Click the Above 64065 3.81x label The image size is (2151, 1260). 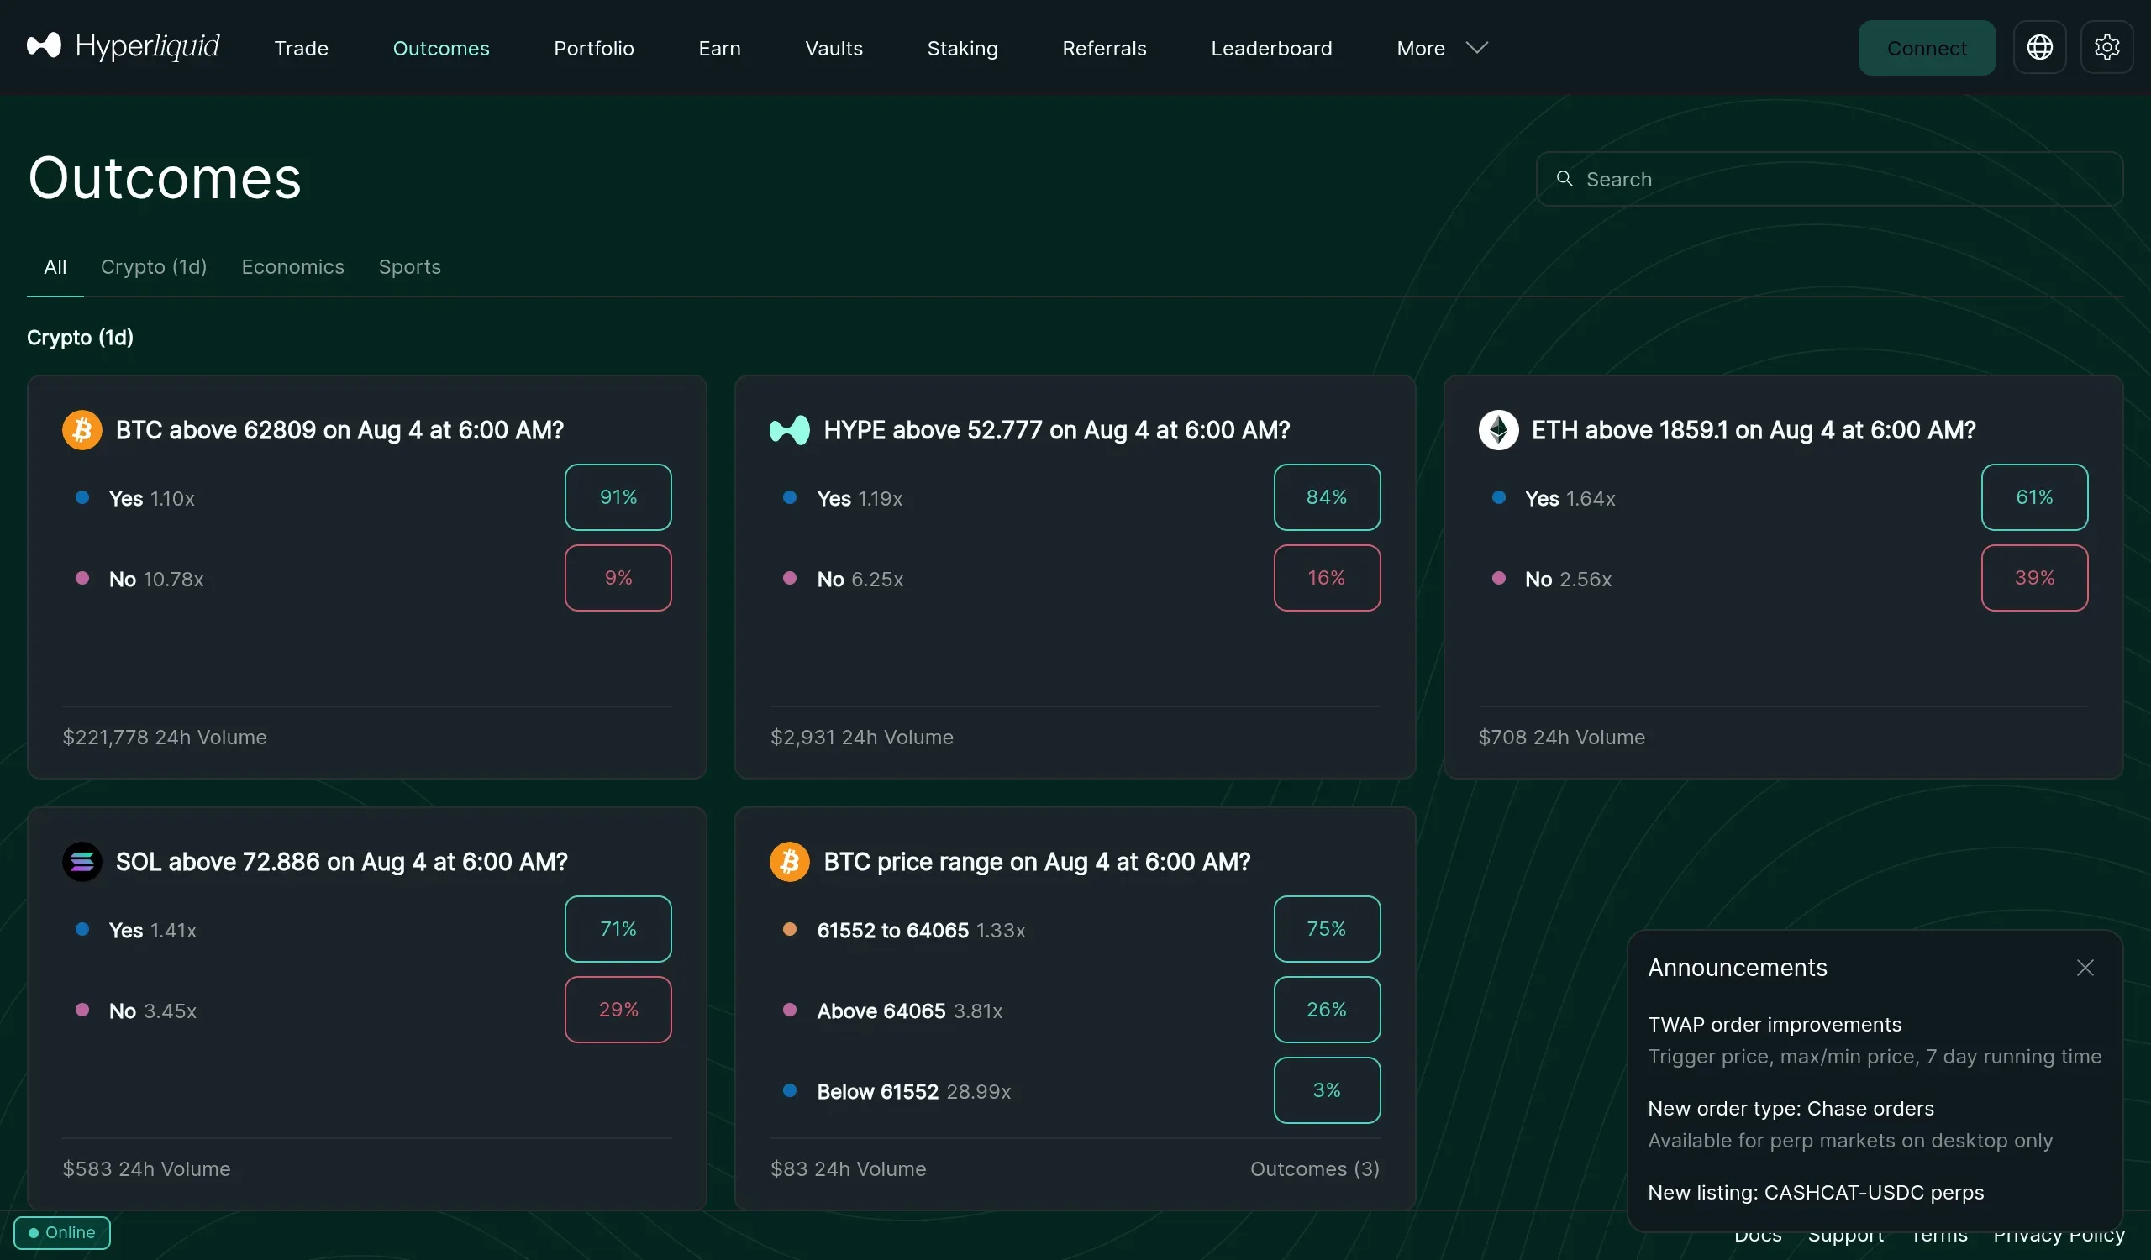pos(910,1011)
